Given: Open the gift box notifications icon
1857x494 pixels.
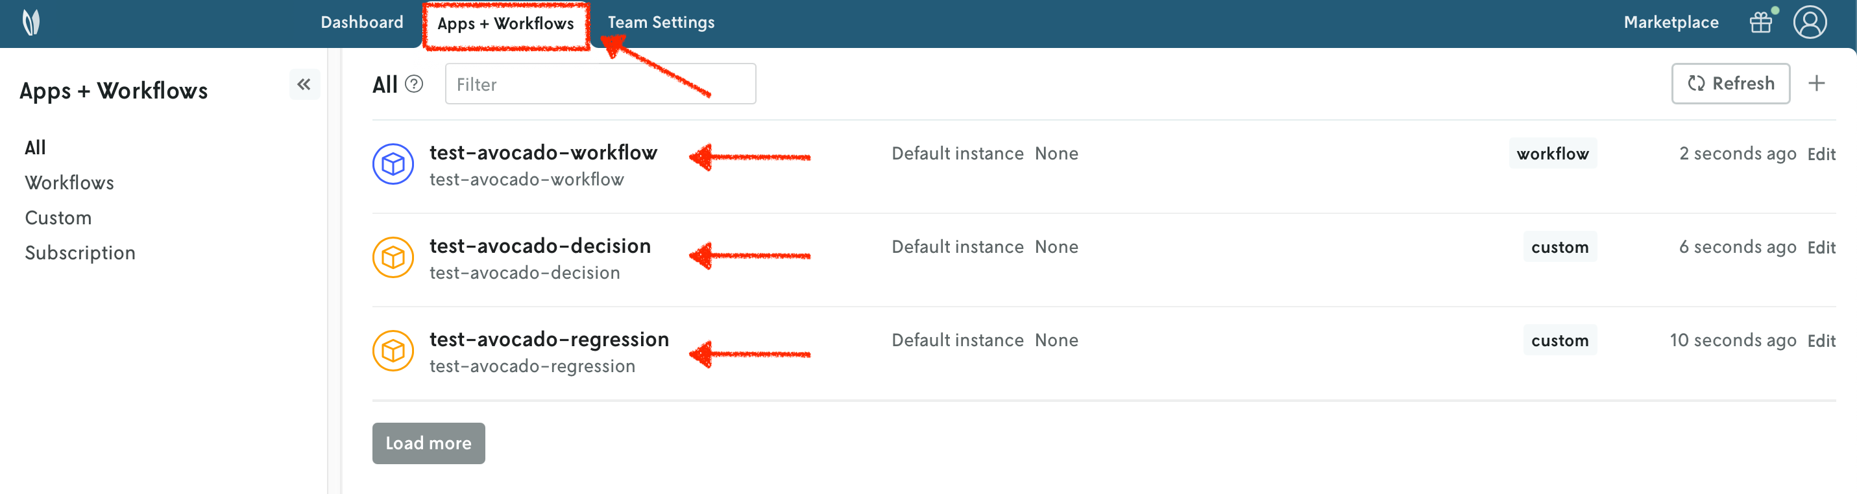Looking at the screenshot, I should pyautogui.click(x=1760, y=22).
